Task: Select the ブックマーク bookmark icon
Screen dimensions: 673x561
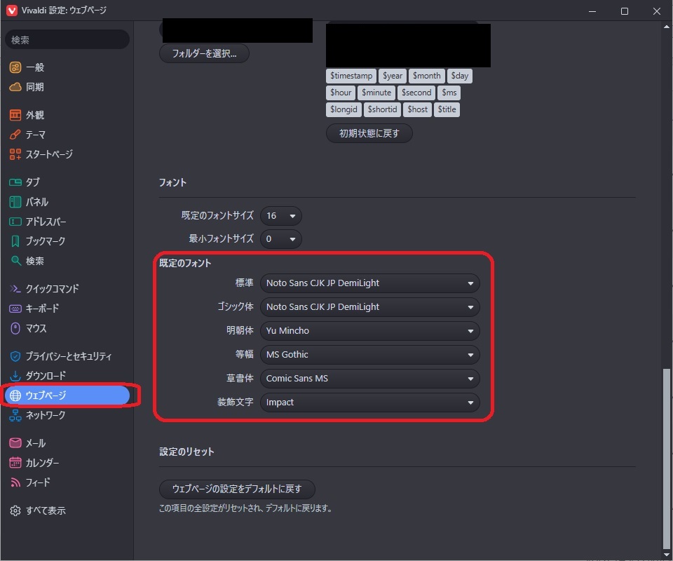Action: tap(15, 241)
